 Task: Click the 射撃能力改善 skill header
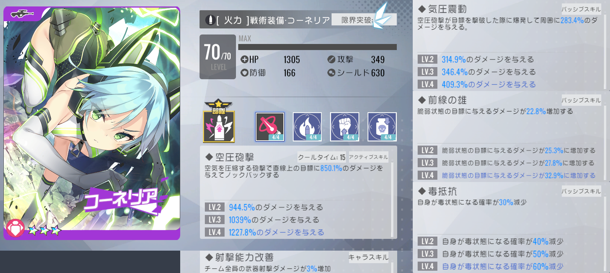pos(244,257)
